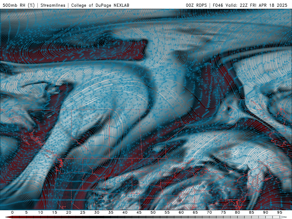Viewport: 292px width, 219px height.
Task: Click the colorbar value label 50
Action: click(153, 212)
